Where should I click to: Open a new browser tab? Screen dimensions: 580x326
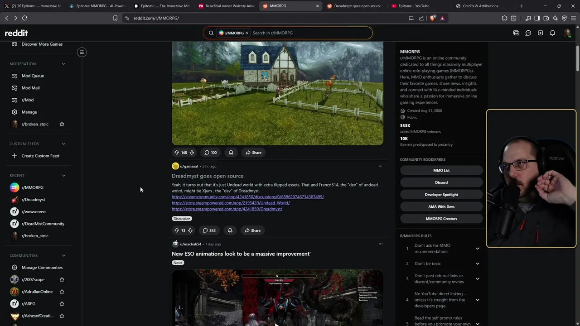(522, 6)
